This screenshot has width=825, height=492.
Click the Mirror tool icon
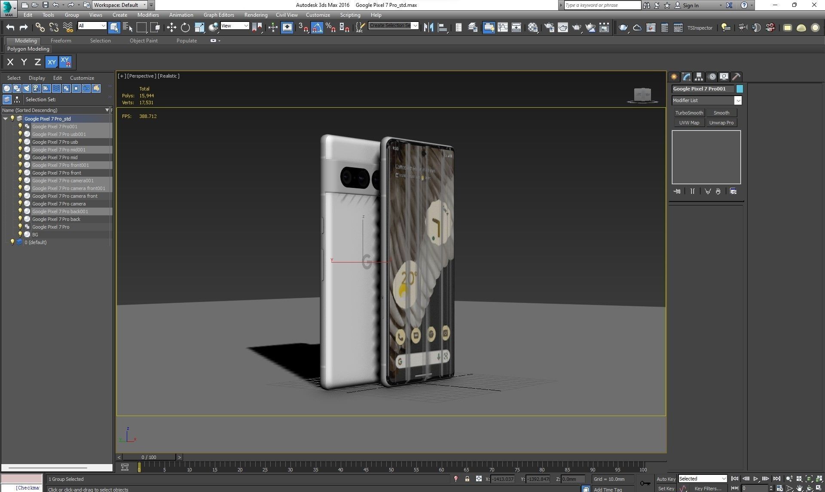[x=428, y=27]
